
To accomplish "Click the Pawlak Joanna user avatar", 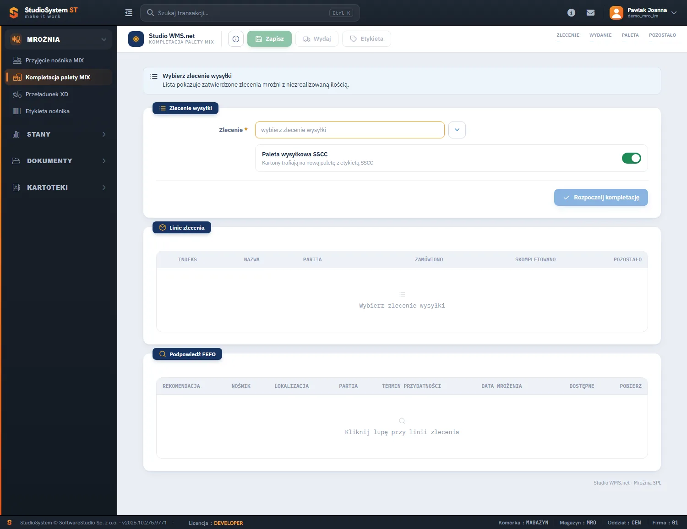I will click(x=616, y=13).
